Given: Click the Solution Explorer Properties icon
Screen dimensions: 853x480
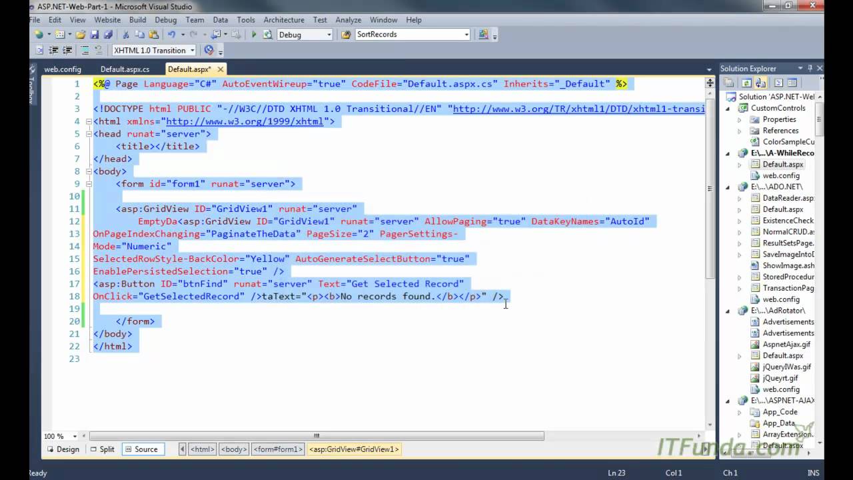Looking at the screenshot, I should pos(730,83).
